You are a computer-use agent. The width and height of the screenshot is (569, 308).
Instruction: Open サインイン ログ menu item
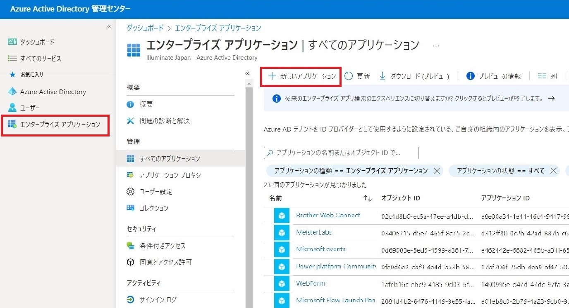click(x=158, y=300)
